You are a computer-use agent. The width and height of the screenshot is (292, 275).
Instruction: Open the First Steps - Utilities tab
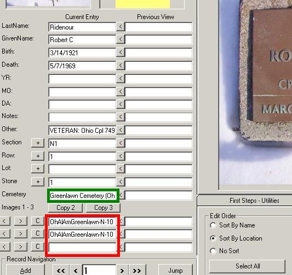[x=254, y=201]
